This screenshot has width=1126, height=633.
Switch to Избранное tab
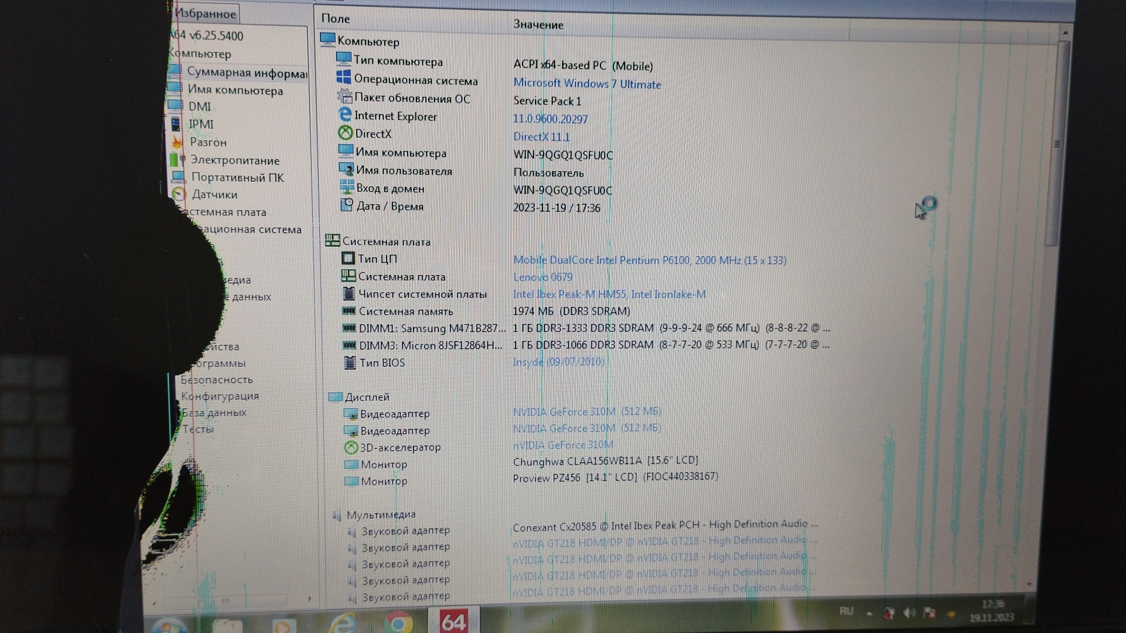click(206, 13)
